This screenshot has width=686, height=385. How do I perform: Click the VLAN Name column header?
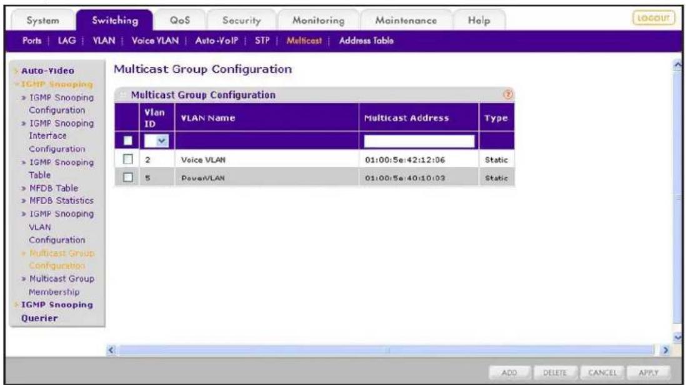point(266,117)
